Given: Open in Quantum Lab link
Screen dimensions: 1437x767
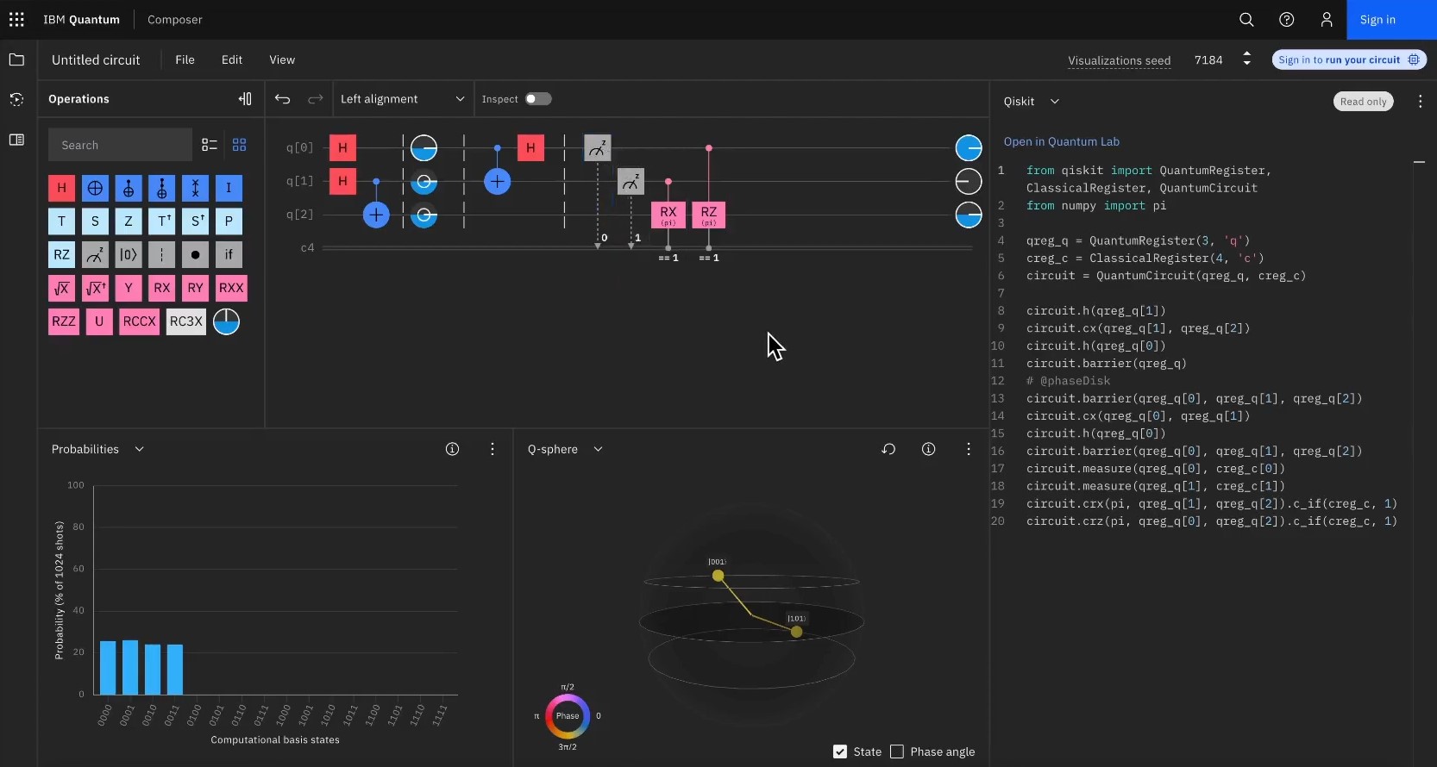Looking at the screenshot, I should click(1061, 141).
